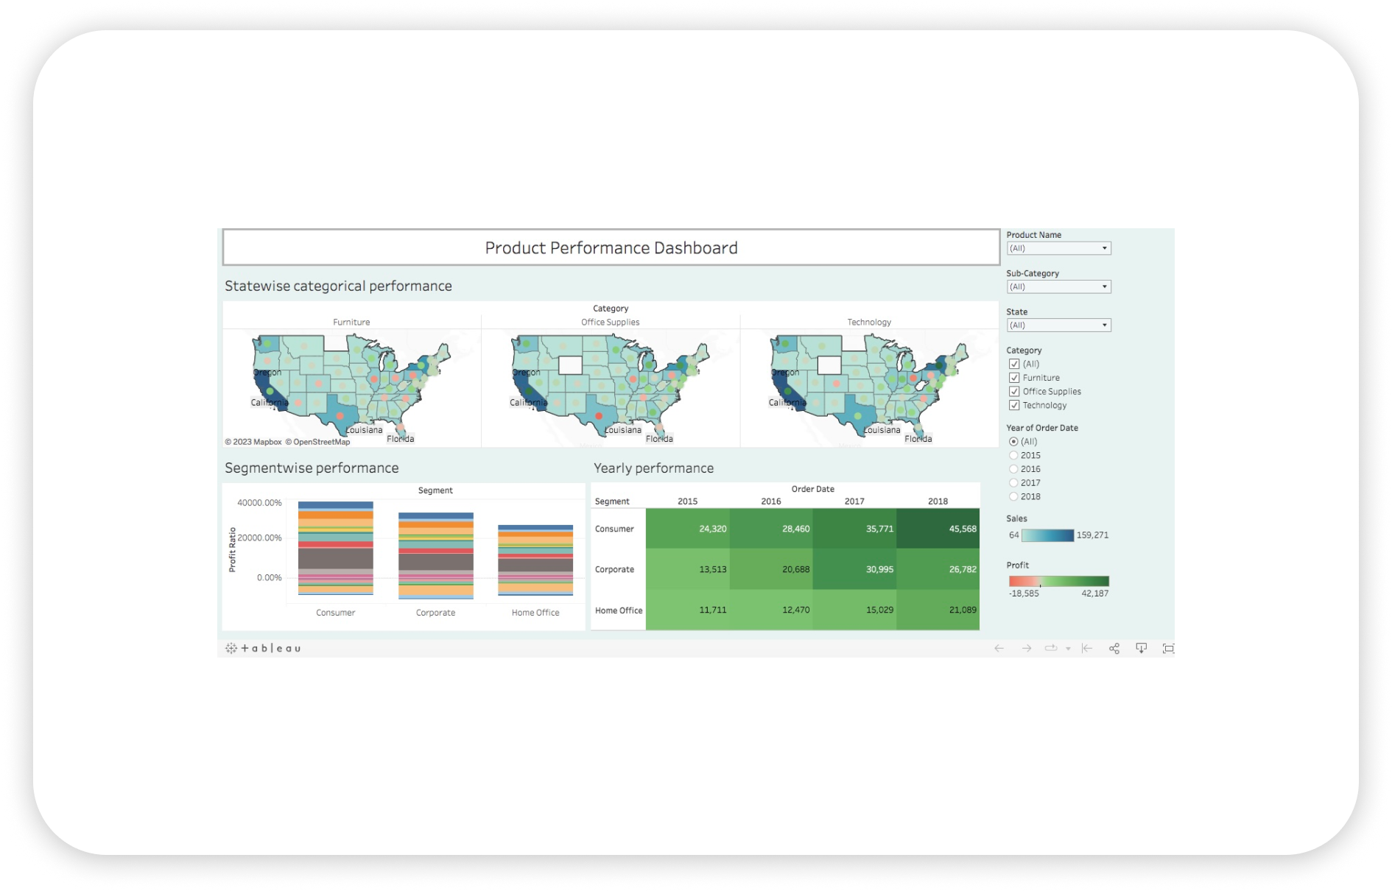Image resolution: width=1392 pixels, height=891 pixels.
Task: Click the Download icon in the toolbar
Action: click(x=1141, y=648)
